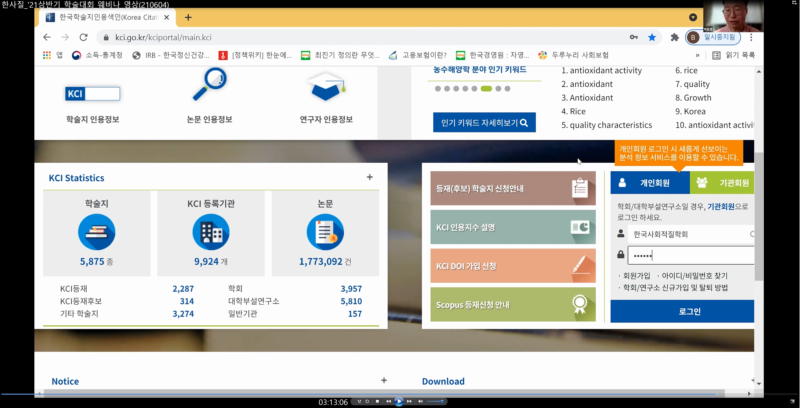Toggle video player repeat mode
The image size is (800, 408).
click(367, 401)
